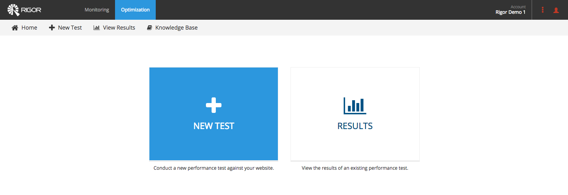Click the small plus icon beside New Test
This screenshot has width=568, height=195.
(52, 28)
